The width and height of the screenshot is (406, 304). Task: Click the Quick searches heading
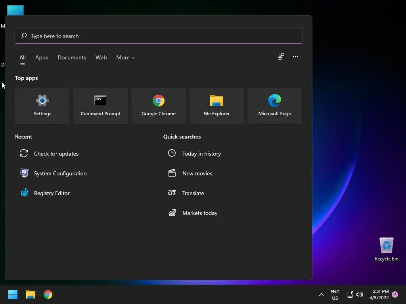point(182,137)
